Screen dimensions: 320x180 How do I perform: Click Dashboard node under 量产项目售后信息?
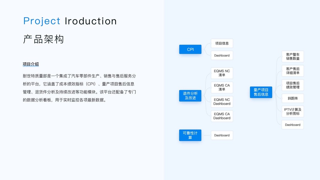293,125
